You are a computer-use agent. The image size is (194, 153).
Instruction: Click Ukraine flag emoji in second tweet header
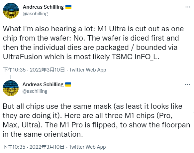click(68, 84)
